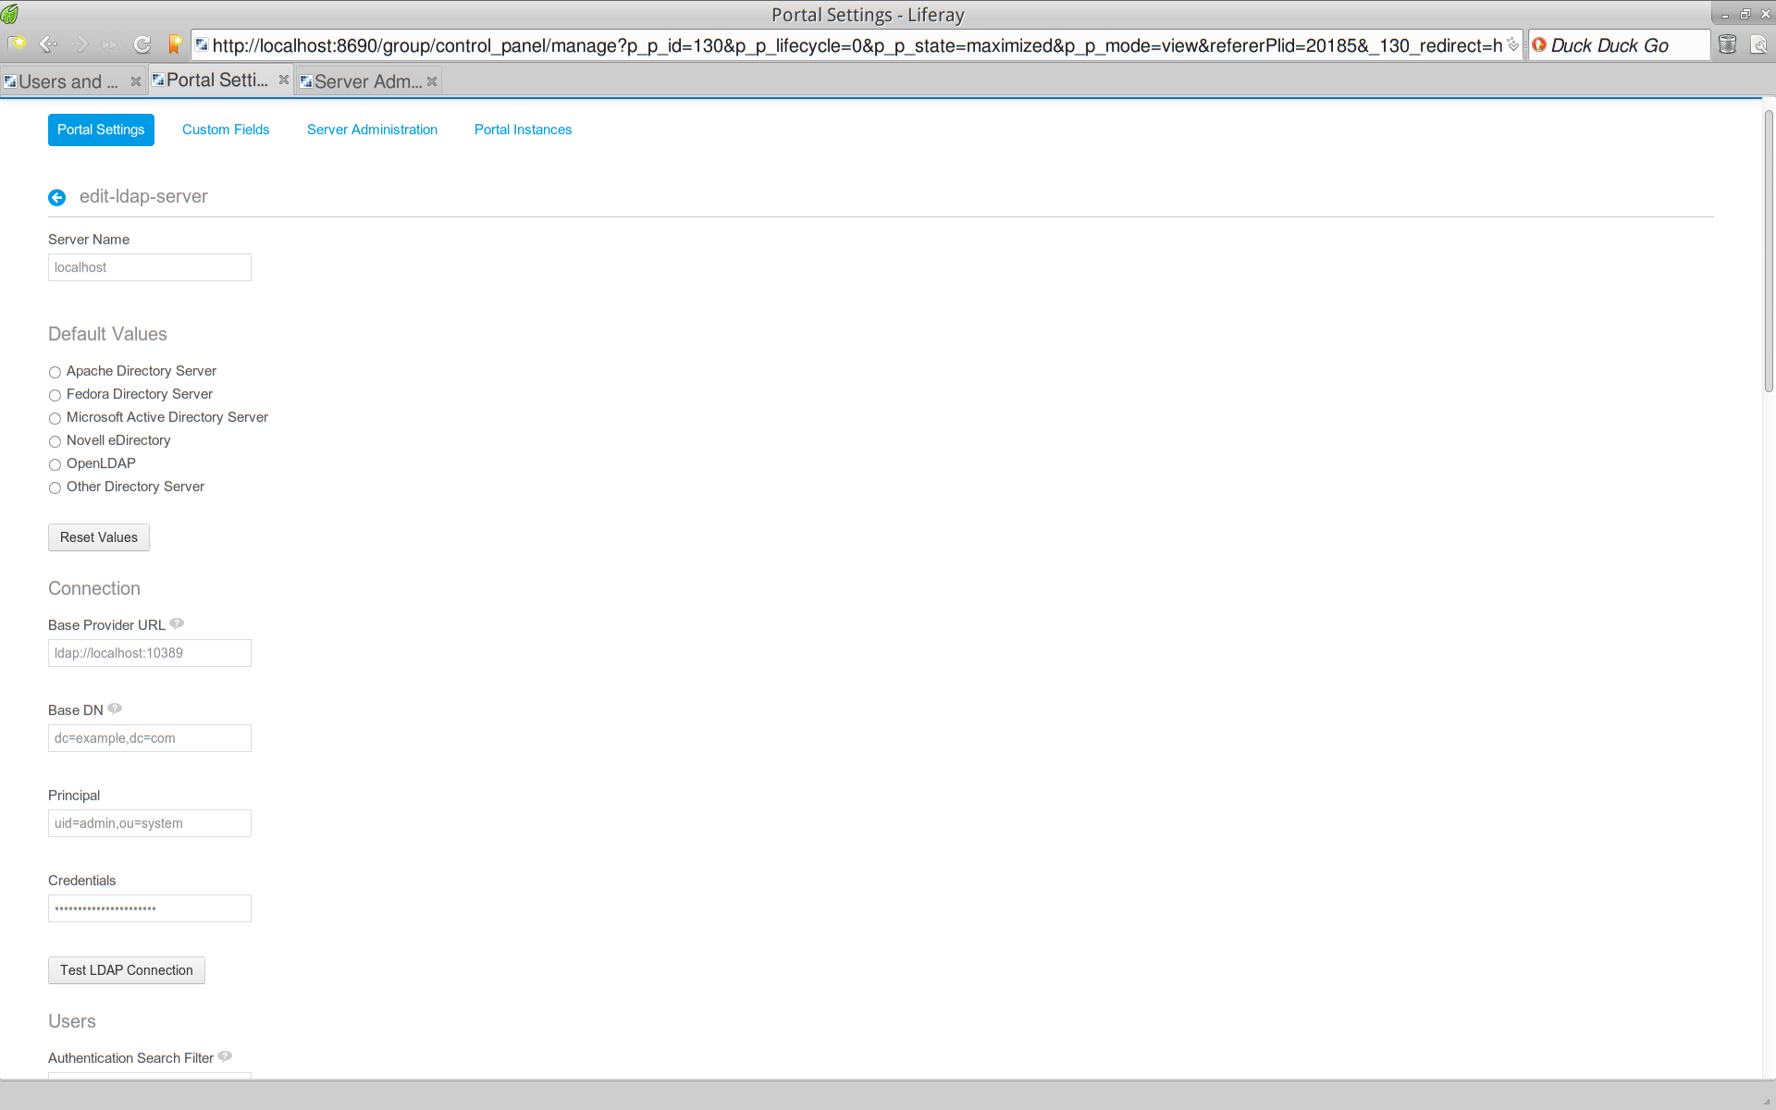Open the closed tabs trash icon
The width and height of the screenshot is (1776, 1110).
pyautogui.click(x=1727, y=44)
